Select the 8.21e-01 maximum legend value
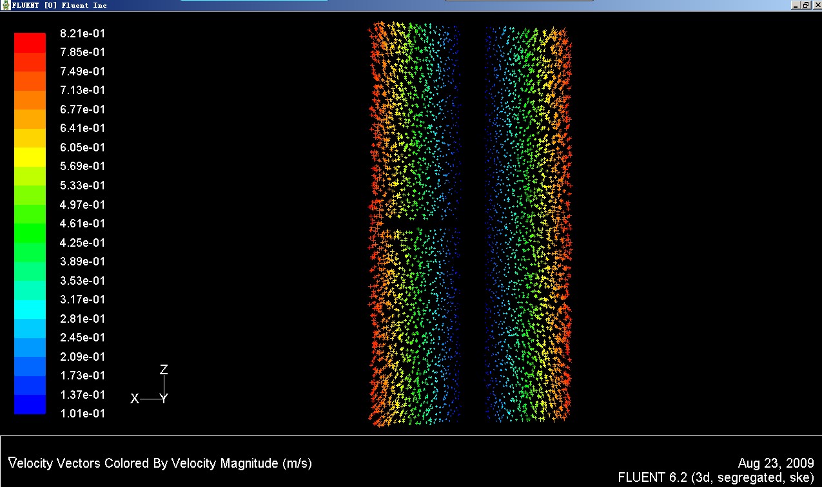The height and width of the screenshot is (487, 822). click(82, 33)
